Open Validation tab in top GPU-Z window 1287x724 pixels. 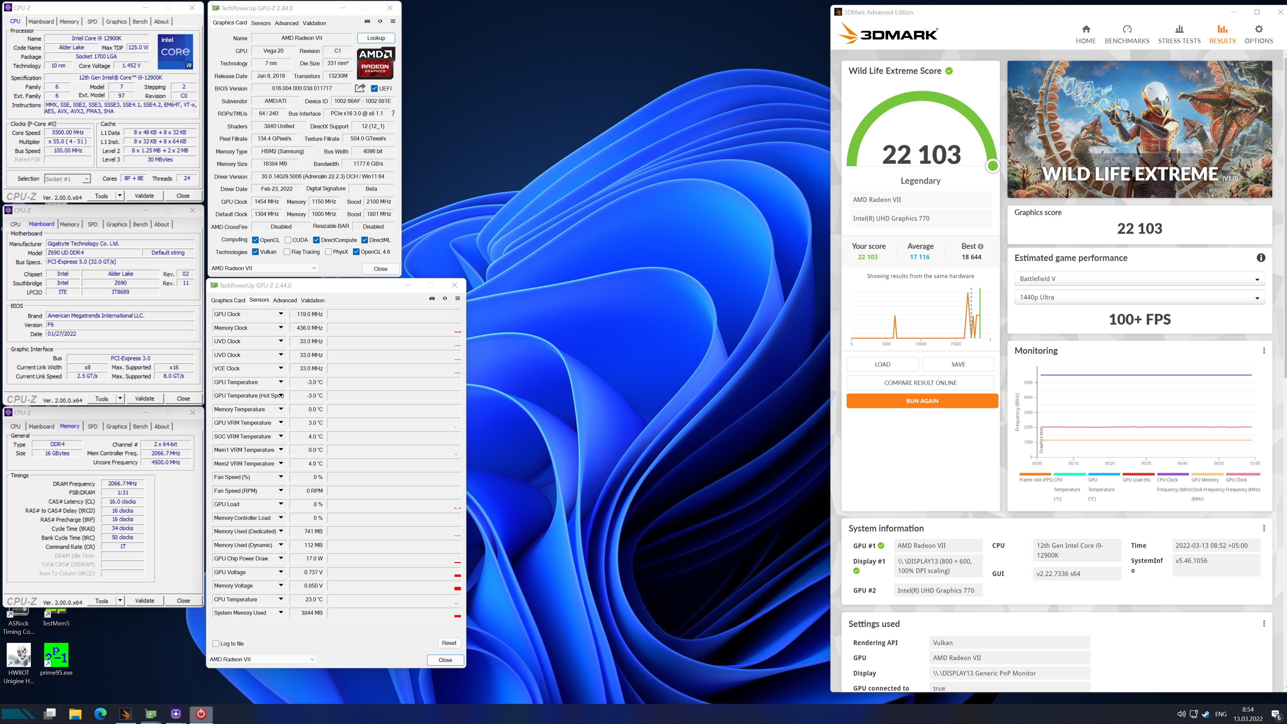coord(314,23)
